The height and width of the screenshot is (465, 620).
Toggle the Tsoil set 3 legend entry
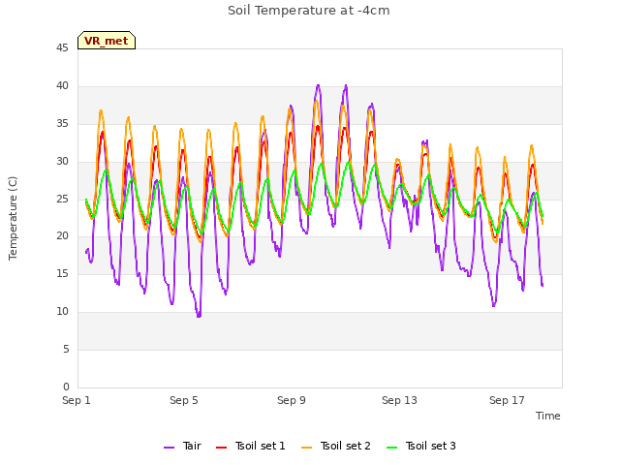click(x=421, y=446)
